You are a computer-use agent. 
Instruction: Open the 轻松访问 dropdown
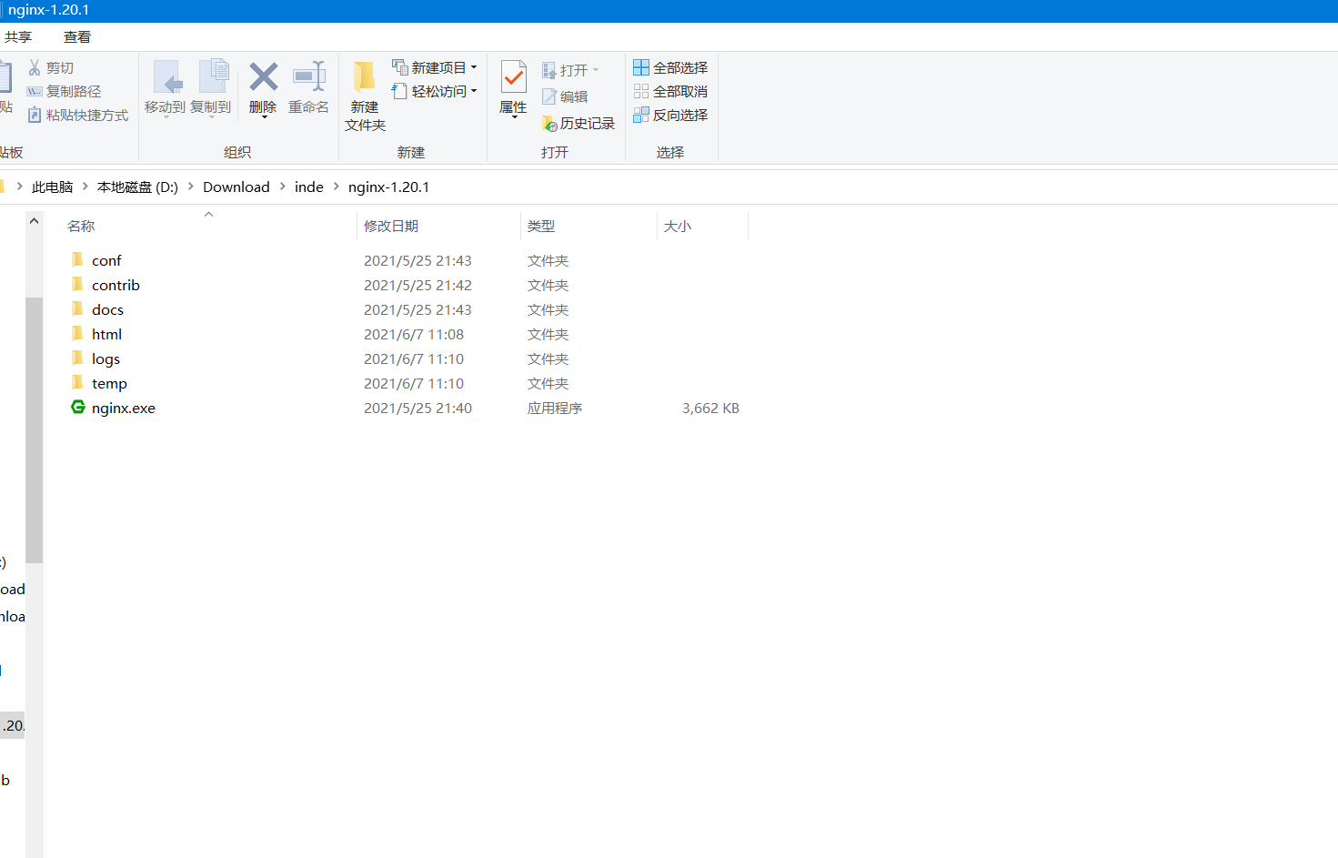click(x=472, y=90)
